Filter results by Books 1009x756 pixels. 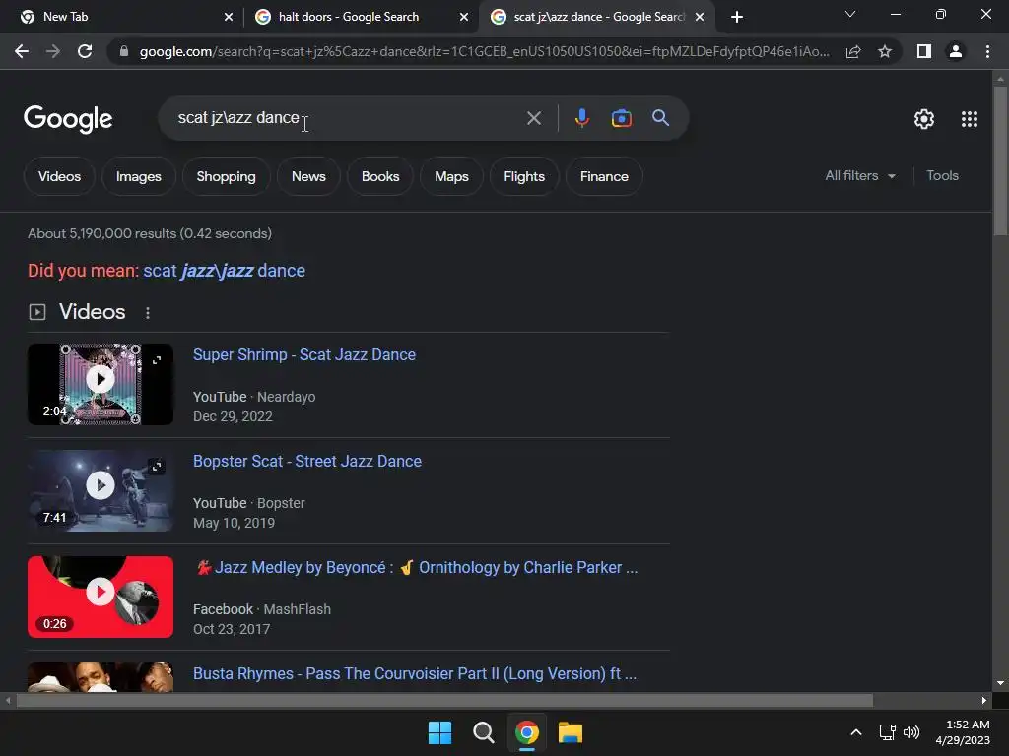[380, 176]
